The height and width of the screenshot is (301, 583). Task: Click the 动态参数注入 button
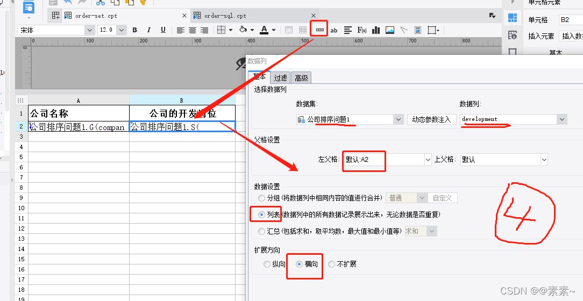coord(432,119)
